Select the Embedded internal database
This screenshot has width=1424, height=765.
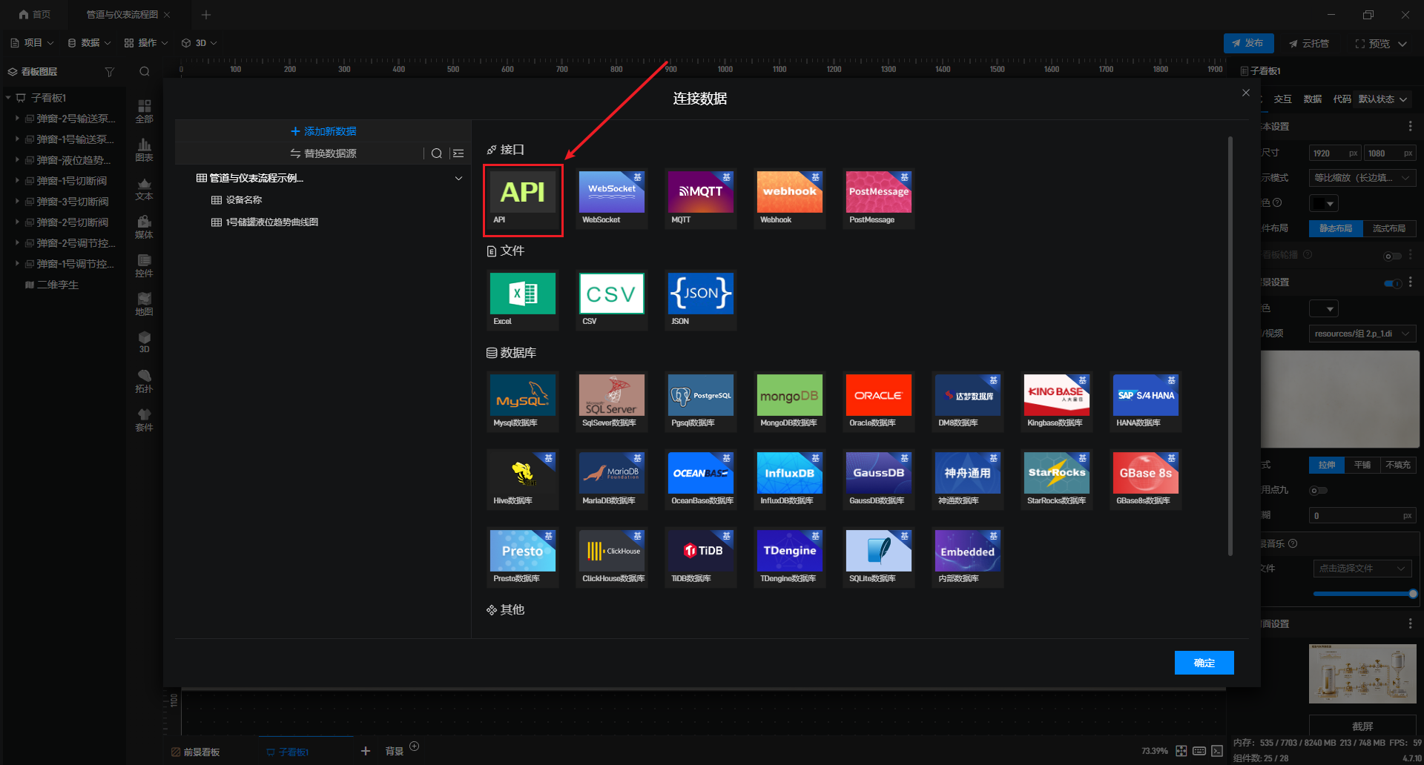[968, 557]
